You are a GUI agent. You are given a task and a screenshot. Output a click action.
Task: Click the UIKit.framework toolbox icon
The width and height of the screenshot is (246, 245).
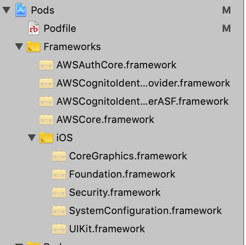coord(59,228)
